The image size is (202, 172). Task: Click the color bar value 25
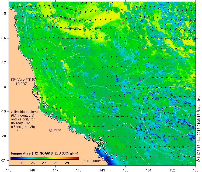point(21,163)
